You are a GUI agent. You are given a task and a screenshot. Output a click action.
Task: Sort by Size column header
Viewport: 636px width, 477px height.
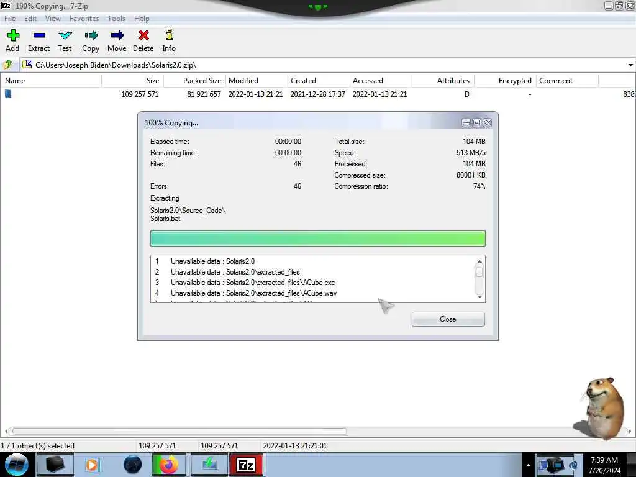tap(133, 80)
